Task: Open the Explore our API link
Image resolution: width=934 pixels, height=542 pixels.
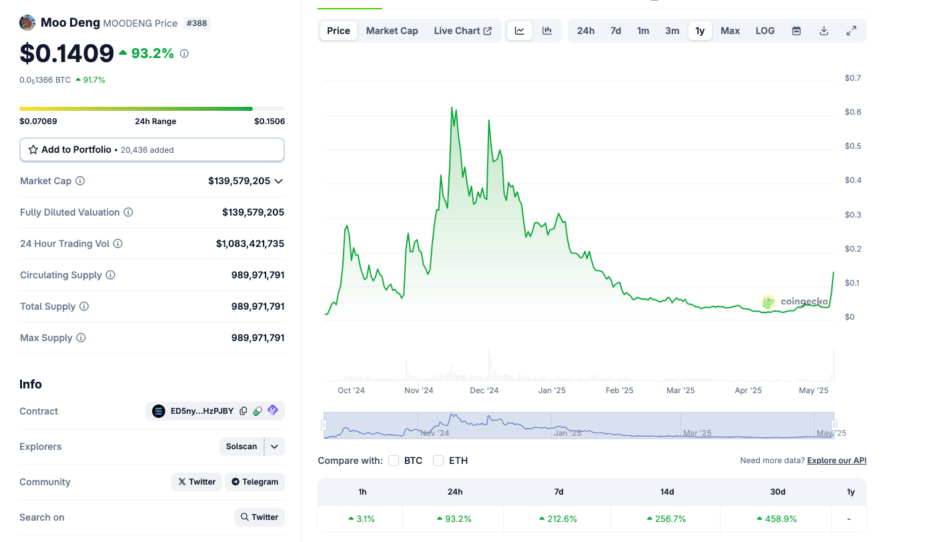Action: pos(836,460)
